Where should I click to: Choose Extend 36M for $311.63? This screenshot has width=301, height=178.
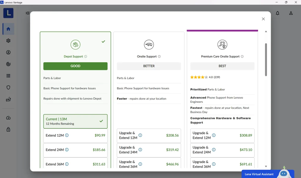(x=76, y=163)
